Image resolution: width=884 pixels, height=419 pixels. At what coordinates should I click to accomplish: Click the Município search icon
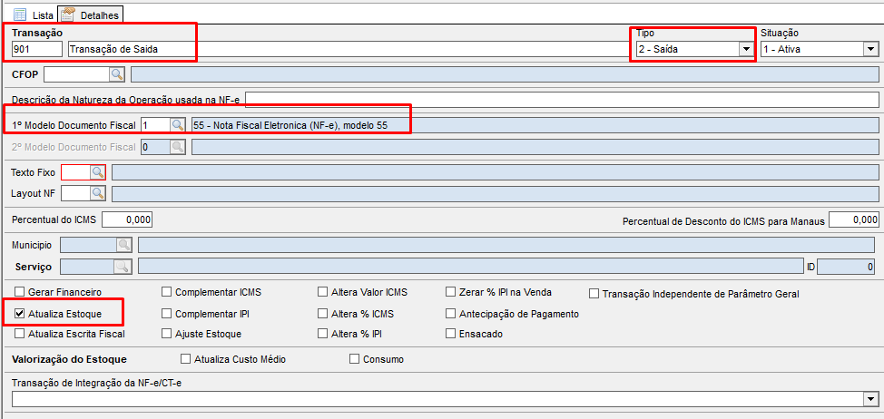click(123, 245)
